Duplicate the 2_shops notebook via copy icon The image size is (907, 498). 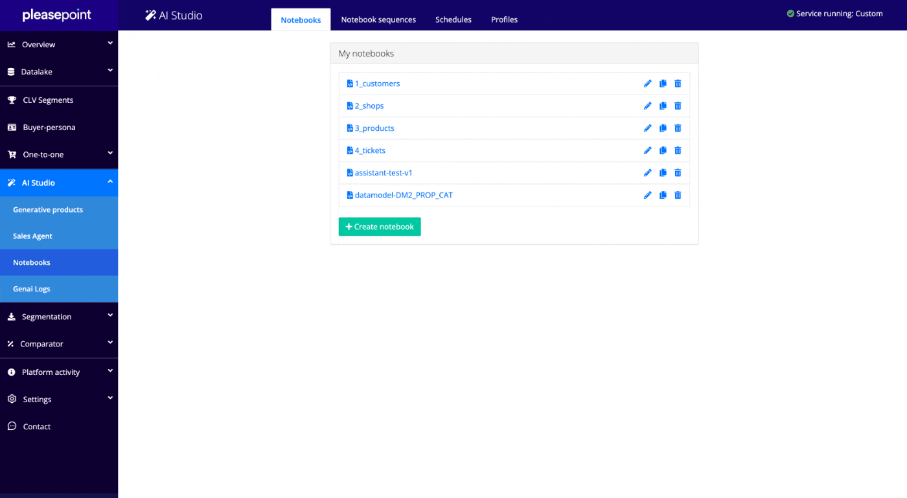pos(663,106)
